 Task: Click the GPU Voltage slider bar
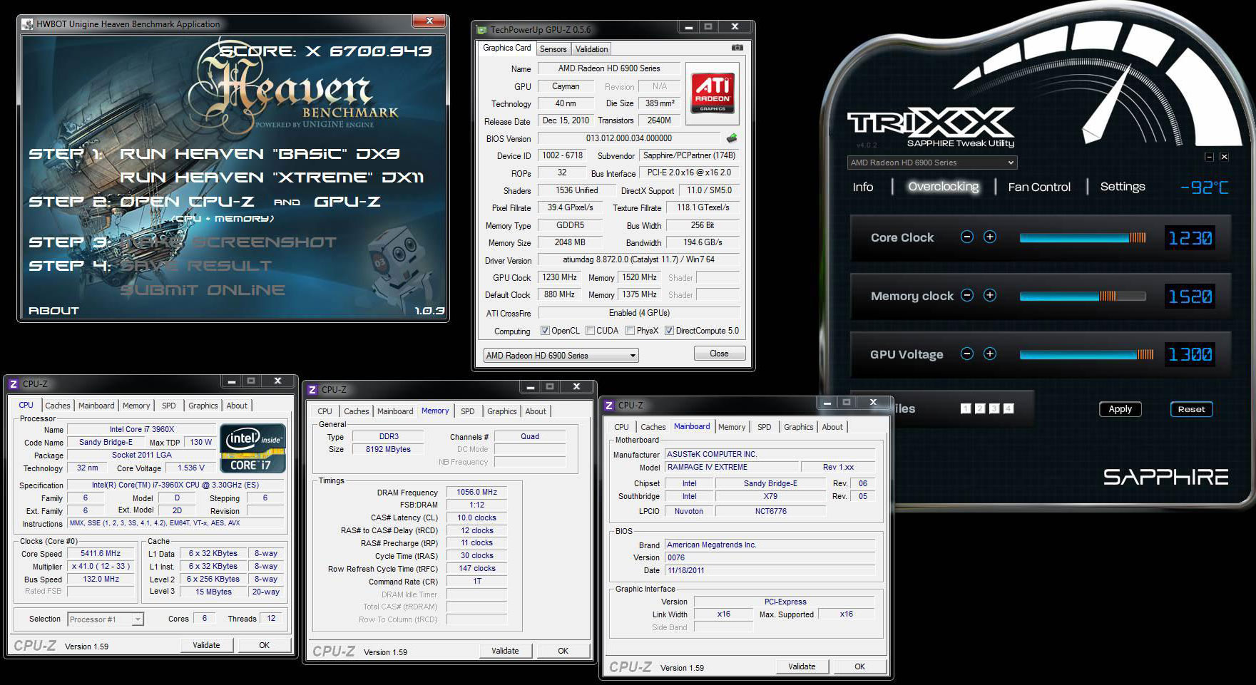(x=1086, y=354)
